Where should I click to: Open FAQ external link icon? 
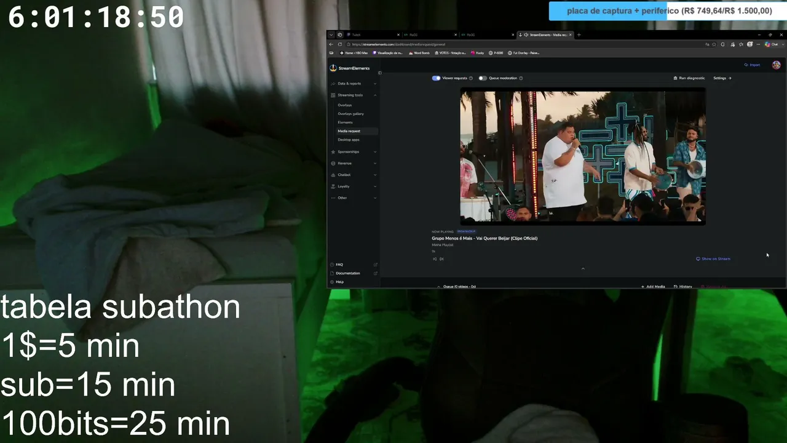pyautogui.click(x=376, y=265)
